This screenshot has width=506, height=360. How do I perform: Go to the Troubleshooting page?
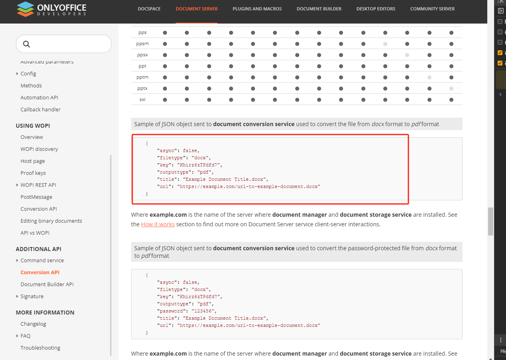click(x=40, y=348)
